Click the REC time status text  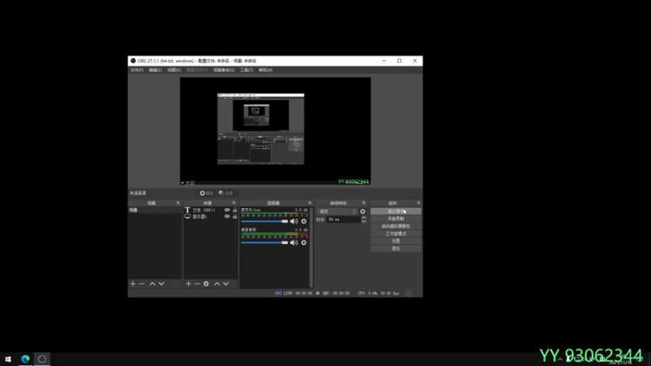pos(336,293)
